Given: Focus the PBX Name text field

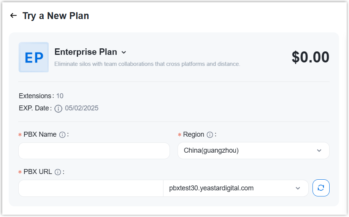Looking at the screenshot, I should pyautogui.click(x=94, y=151).
